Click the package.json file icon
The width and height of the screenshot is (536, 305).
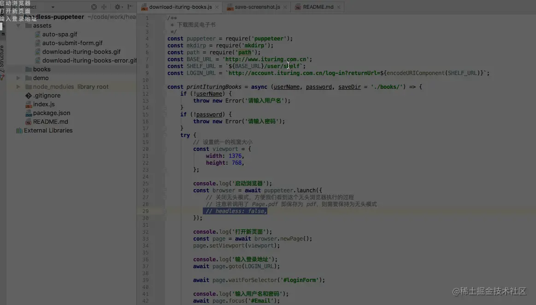[29, 113]
